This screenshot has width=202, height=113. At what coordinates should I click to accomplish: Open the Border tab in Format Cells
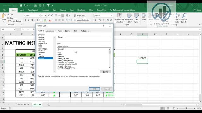tap(68, 31)
